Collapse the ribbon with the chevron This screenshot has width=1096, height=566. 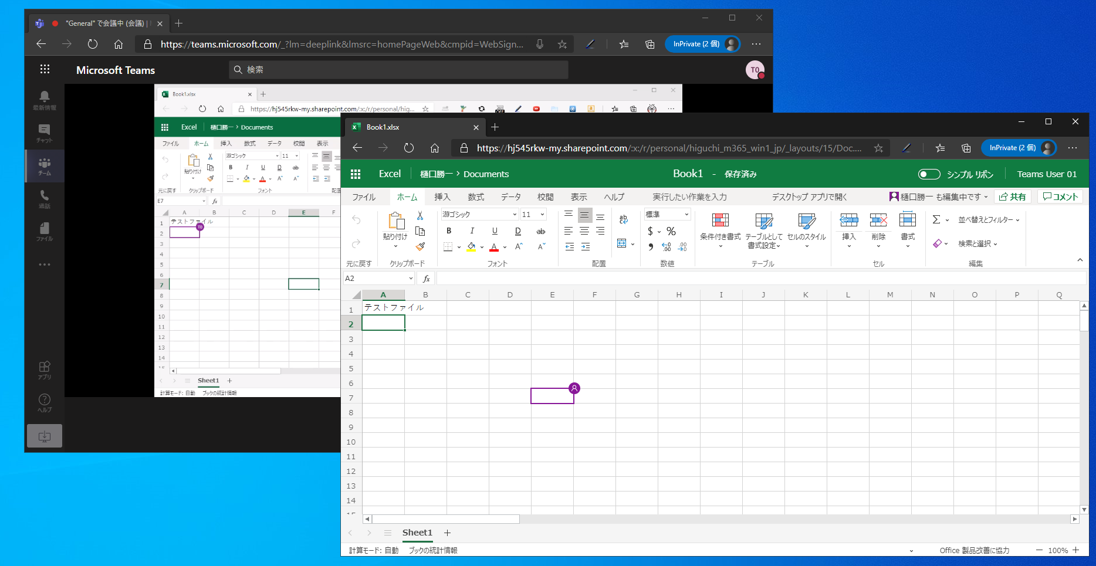click(x=1080, y=260)
